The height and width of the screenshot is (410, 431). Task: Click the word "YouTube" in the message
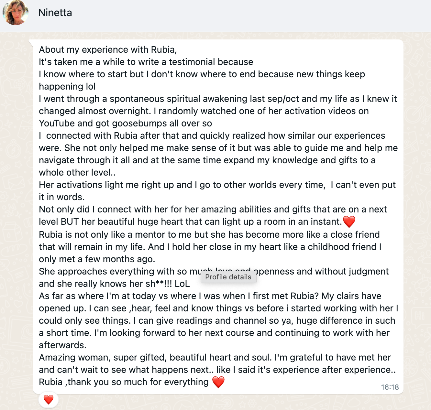click(57, 123)
